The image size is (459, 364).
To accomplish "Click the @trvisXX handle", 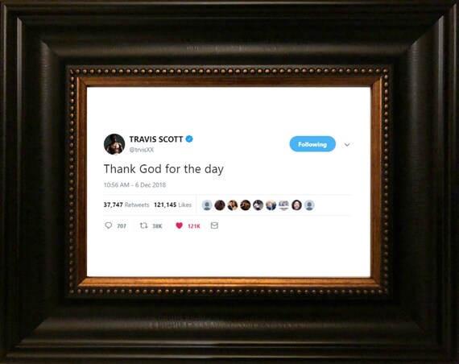I will coord(142,150).
